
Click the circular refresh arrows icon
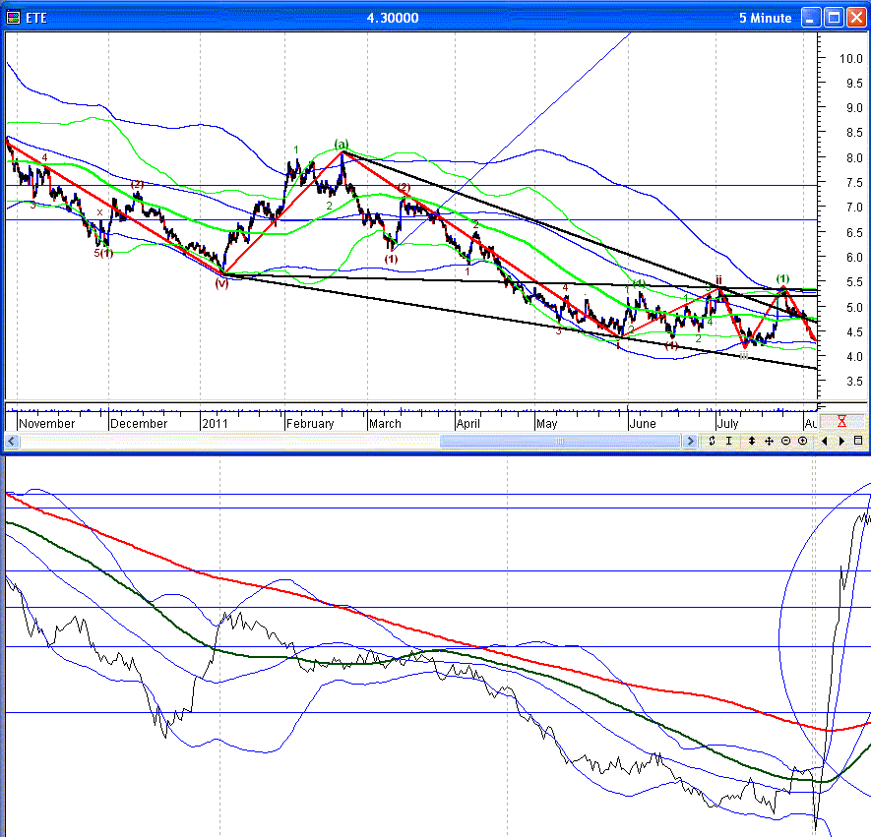[x=712, y=441]
